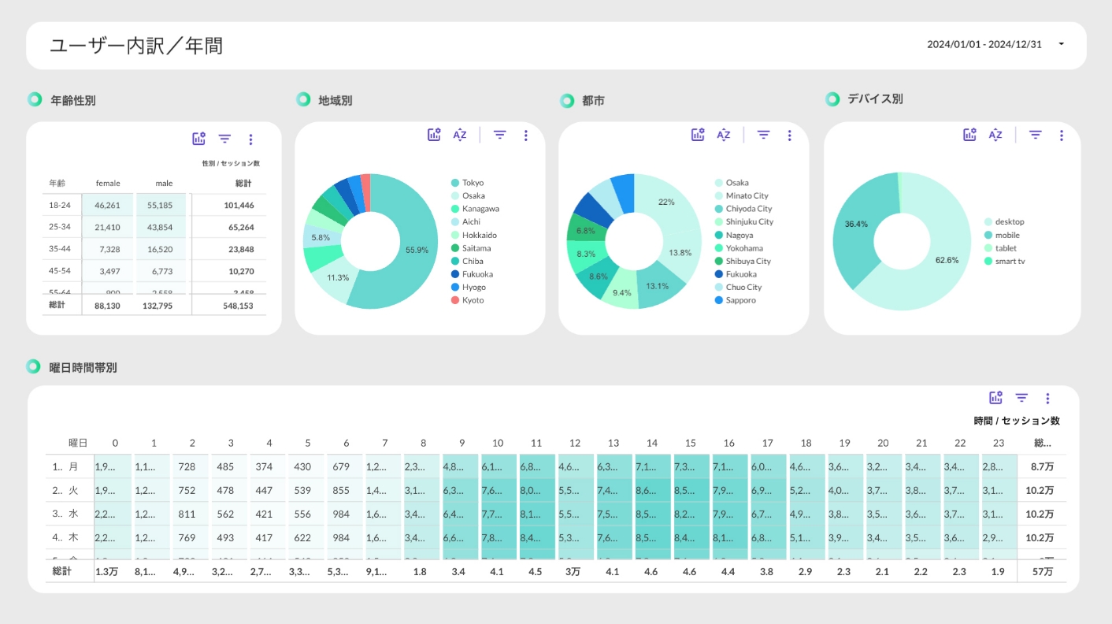Click the Kyoto red legend color swatch

pyautogui.click(x=455, y=300)
